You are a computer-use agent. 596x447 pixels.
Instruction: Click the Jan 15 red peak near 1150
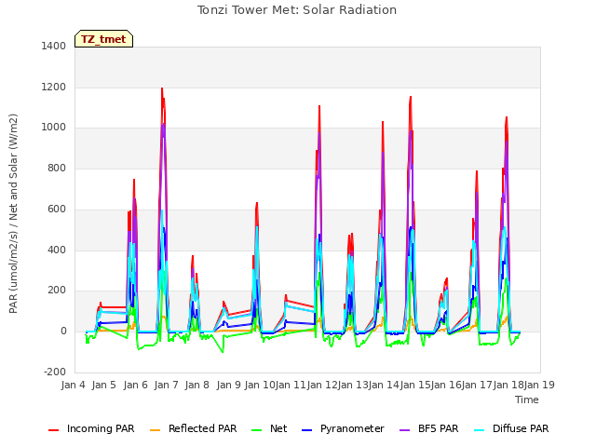point(411,97)
